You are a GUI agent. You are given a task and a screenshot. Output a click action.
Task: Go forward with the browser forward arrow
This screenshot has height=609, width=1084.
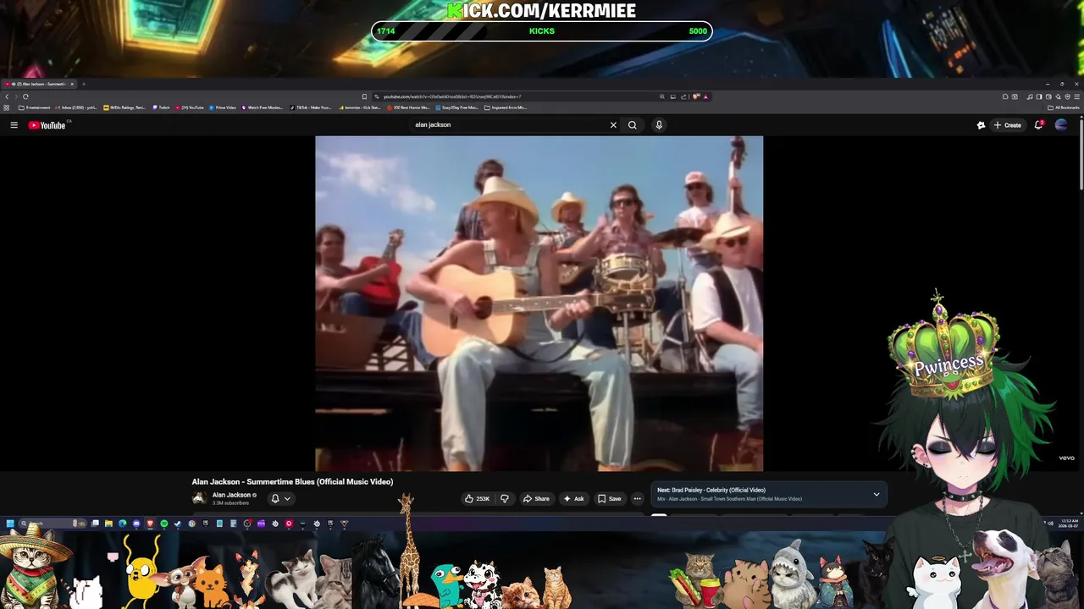pos(16,96)
